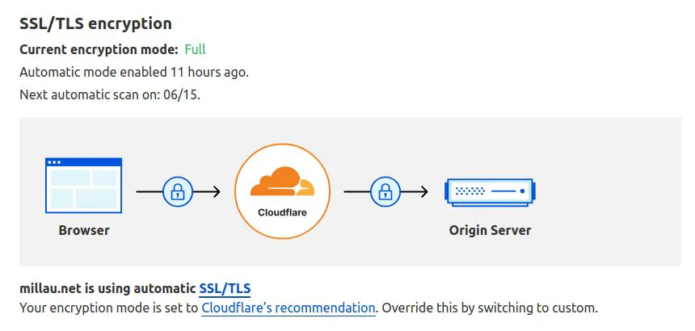
Task: Click the padlock between Cloudflare and Origin Server
Action: coord(384,191)
